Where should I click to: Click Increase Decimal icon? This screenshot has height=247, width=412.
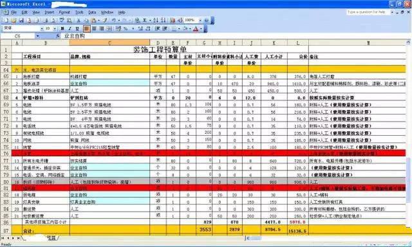click(140, 28)
